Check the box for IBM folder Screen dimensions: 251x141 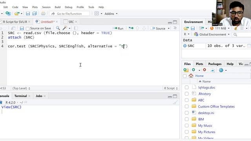coord(187,119)
